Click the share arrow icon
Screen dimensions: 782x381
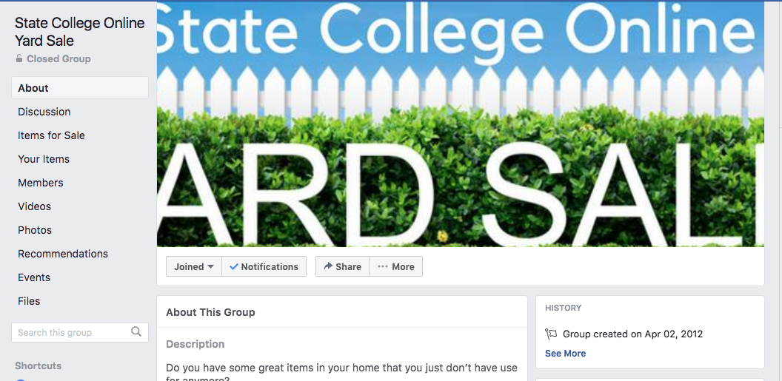pos(328,266)
